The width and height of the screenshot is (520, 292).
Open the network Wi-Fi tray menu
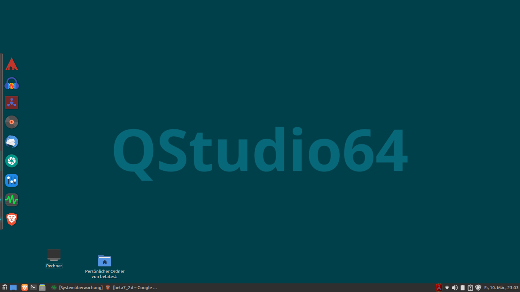[x=447, y=288]
